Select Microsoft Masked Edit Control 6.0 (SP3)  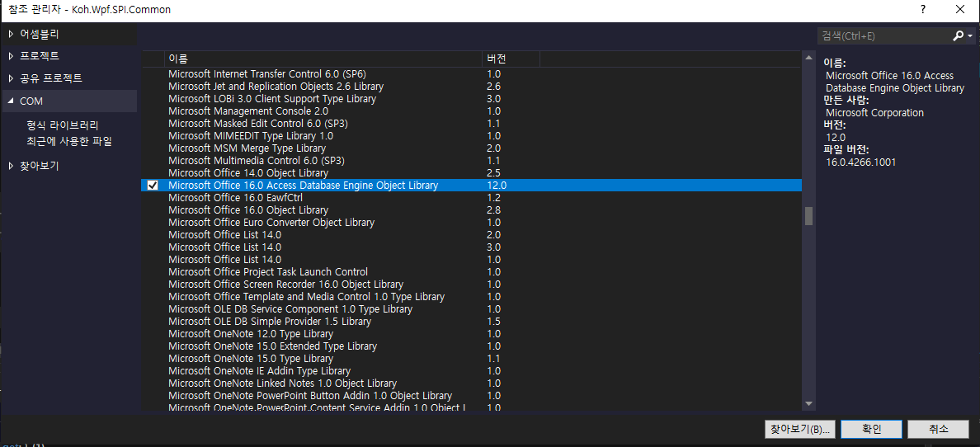tap(472, 123)
